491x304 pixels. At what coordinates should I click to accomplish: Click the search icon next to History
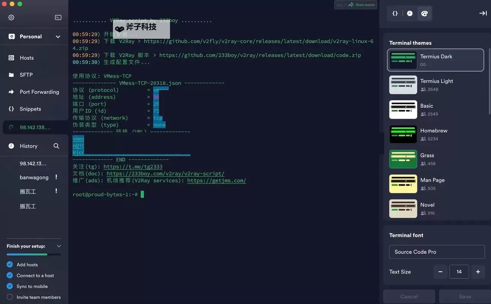coord(56,146)
